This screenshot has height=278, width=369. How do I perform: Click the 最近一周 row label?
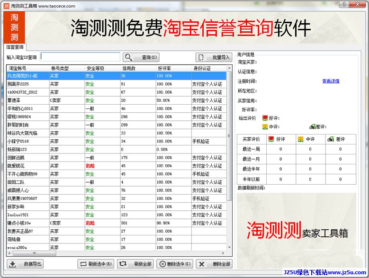click(x=251, y=149)
